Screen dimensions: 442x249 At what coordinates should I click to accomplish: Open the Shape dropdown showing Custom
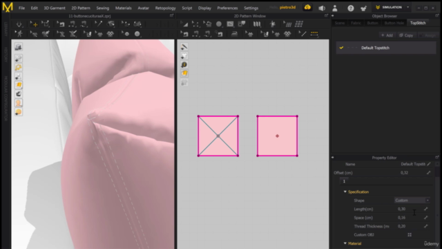point(412,201)
